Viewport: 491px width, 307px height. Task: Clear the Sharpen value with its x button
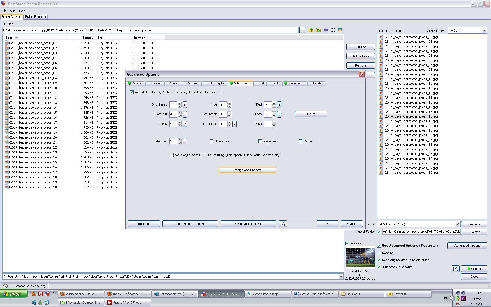185,142
